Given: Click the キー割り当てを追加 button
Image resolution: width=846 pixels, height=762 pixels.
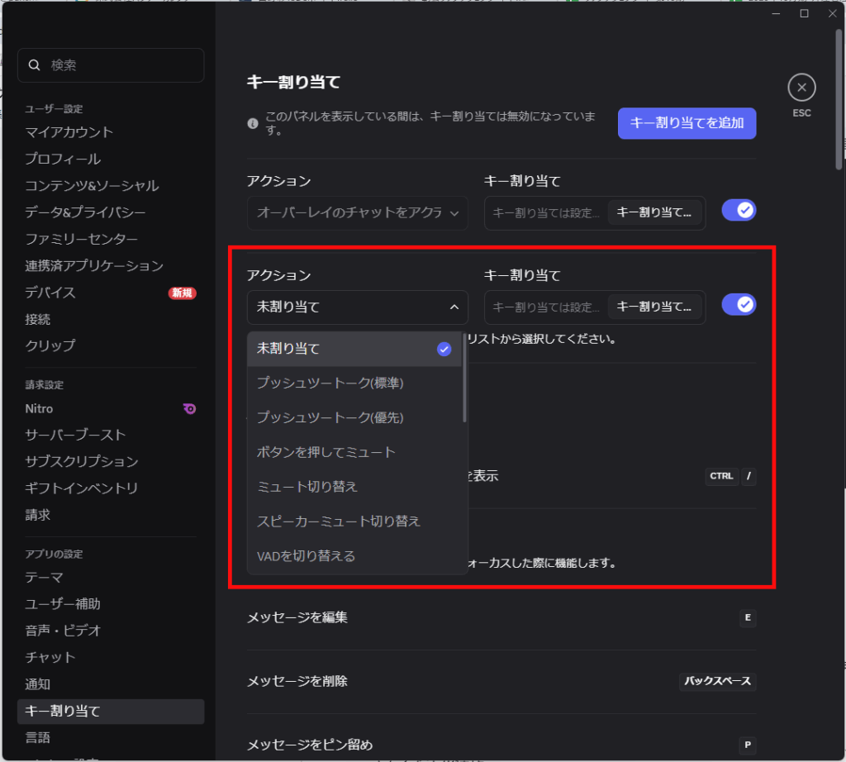Looking at the screenshot, I should 687,123.
